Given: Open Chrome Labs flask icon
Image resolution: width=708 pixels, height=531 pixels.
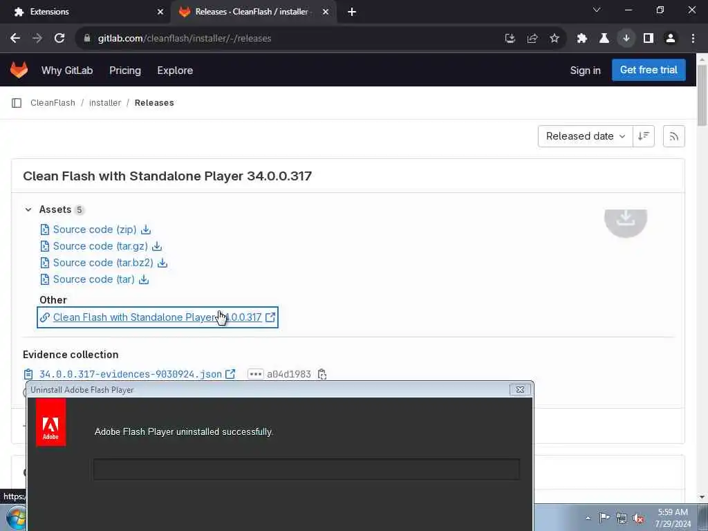Looking at the screenshot, I should click(x=604, y=39).
